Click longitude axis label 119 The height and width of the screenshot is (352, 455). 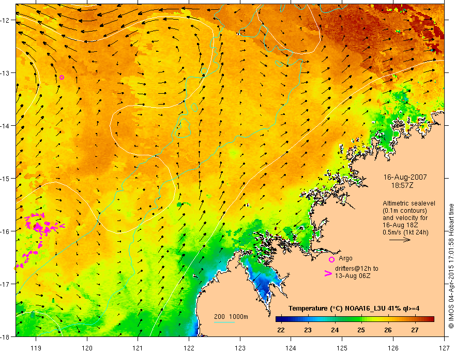point(36,348)
